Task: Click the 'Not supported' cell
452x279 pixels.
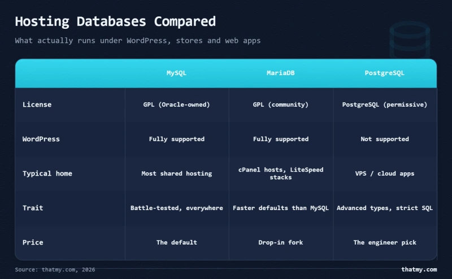Action: coord(385,139)
